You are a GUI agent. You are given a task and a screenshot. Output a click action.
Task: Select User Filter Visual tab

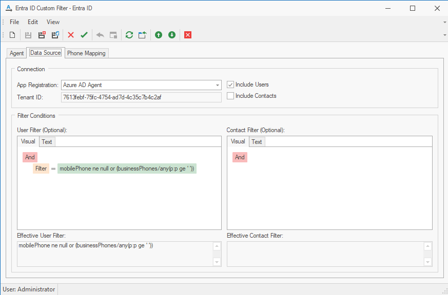point(28,141)
